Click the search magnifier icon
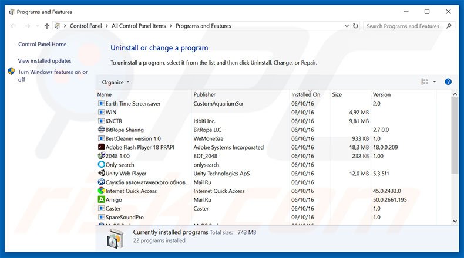Image resolution: width=464 pixels, height=258 pixels. click(x=450, y=26)
